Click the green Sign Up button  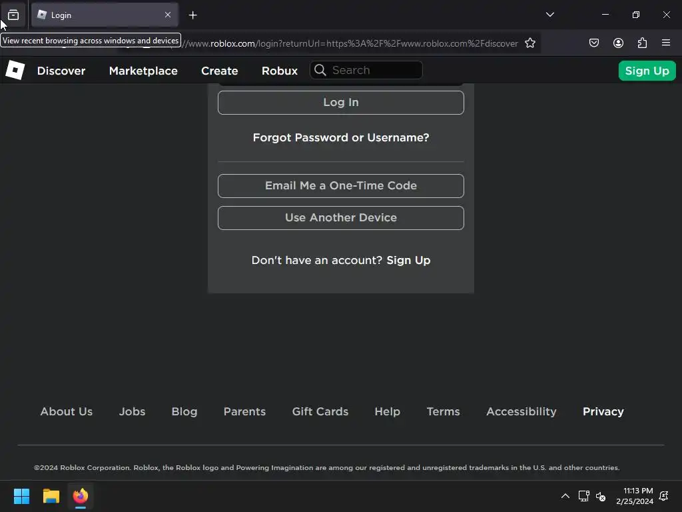click(x=647, y=71)
